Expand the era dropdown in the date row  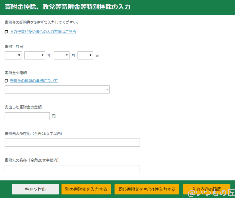pos(13,56)
